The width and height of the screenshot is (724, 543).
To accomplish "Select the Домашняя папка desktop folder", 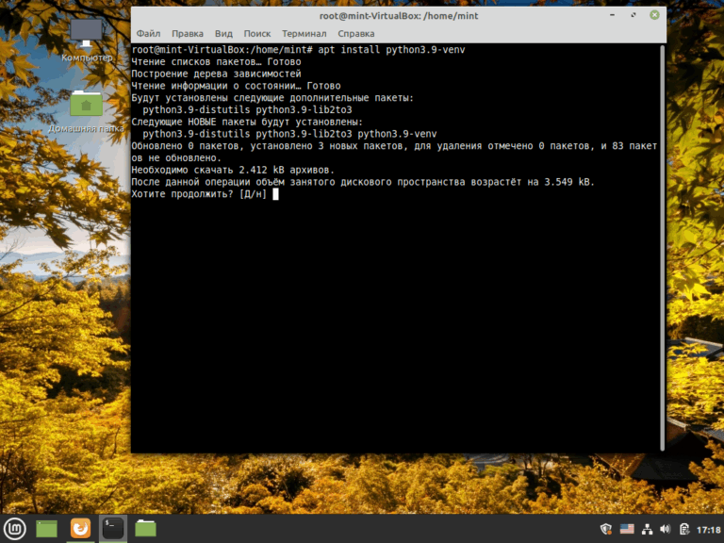I will pyautogui.click(x=87, y=112).
